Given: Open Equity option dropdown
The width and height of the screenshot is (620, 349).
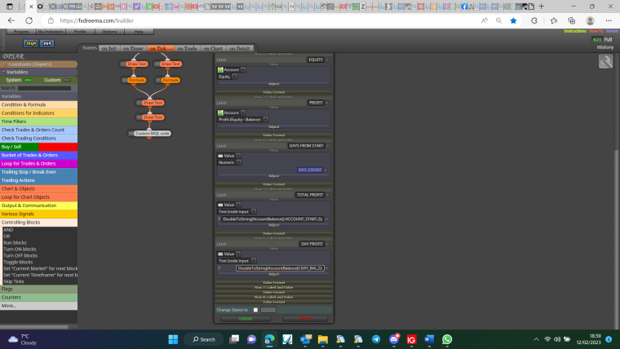Looking at the screenshot, I should tap(234, 77).
